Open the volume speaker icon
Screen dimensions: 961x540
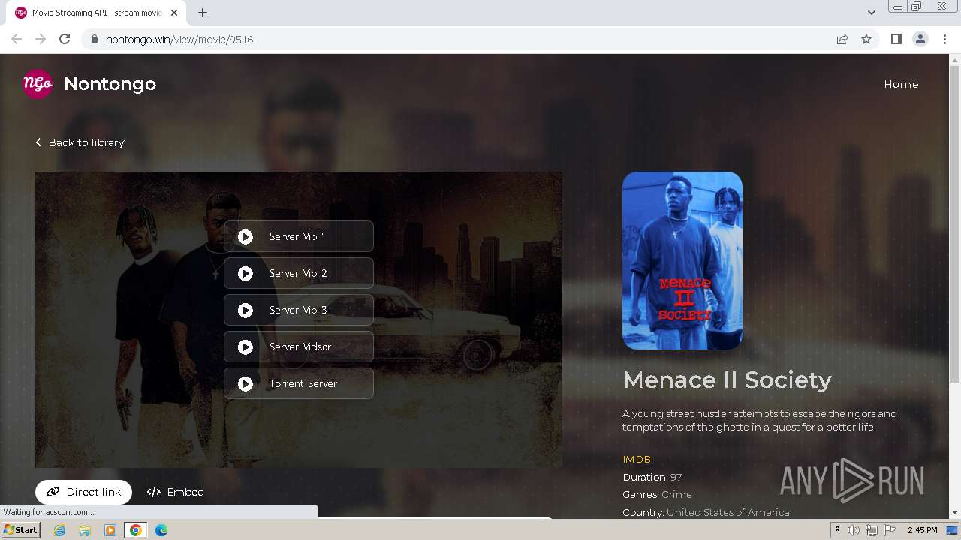854,530
